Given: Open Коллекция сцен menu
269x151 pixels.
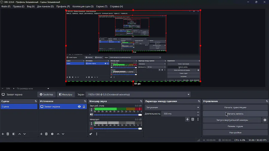Looking at the screenshot, I should coord(83,7).
